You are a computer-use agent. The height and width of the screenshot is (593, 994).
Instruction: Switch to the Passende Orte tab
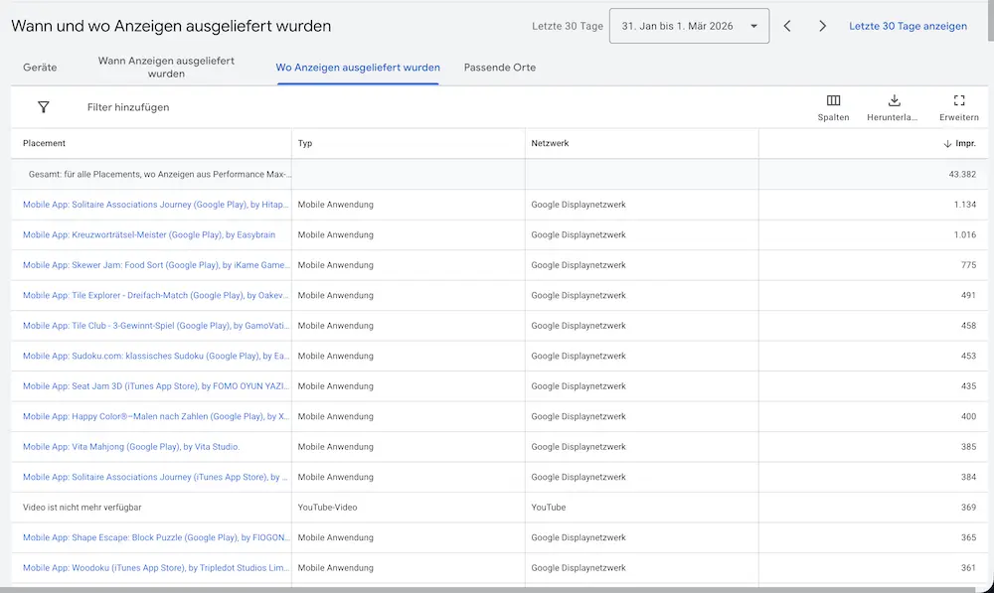coord(500,68)
